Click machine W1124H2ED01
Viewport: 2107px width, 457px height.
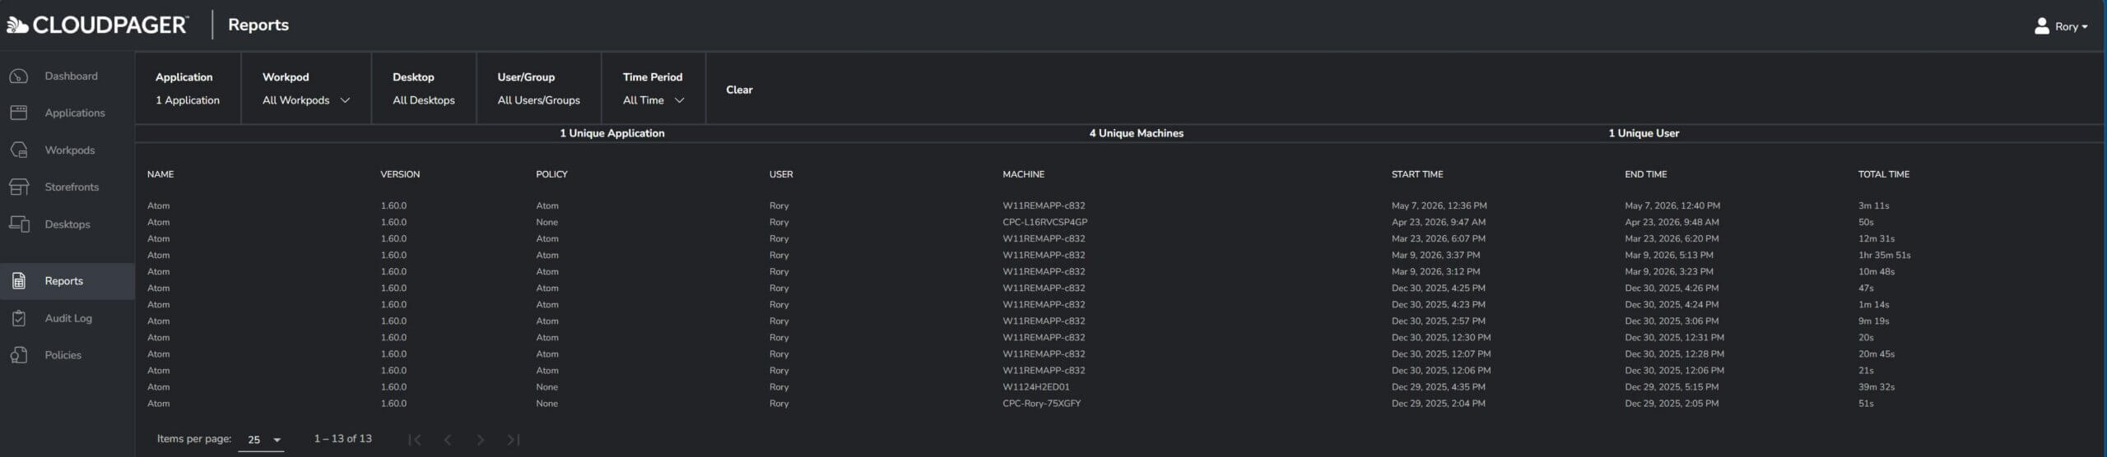coord(1035,387)
